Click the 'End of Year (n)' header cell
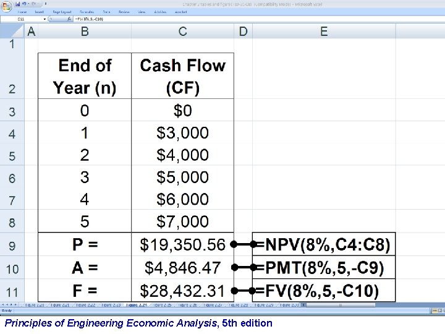Screen dimensions: 445x334 click(x=85, y=76)
